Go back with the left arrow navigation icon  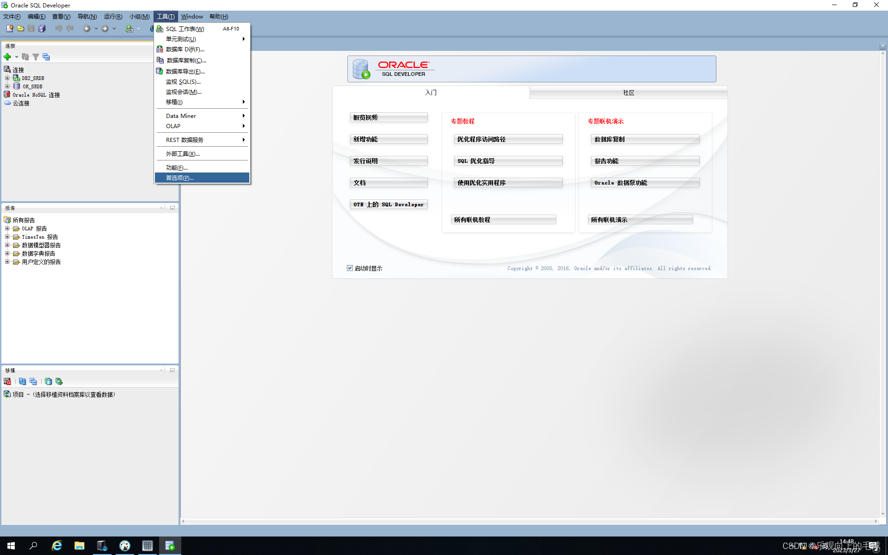(86, 29)
